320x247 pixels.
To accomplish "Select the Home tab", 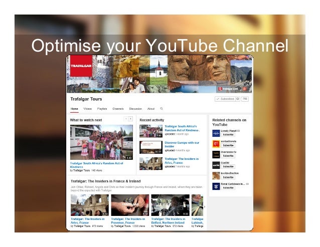I will tap(74, 109).
